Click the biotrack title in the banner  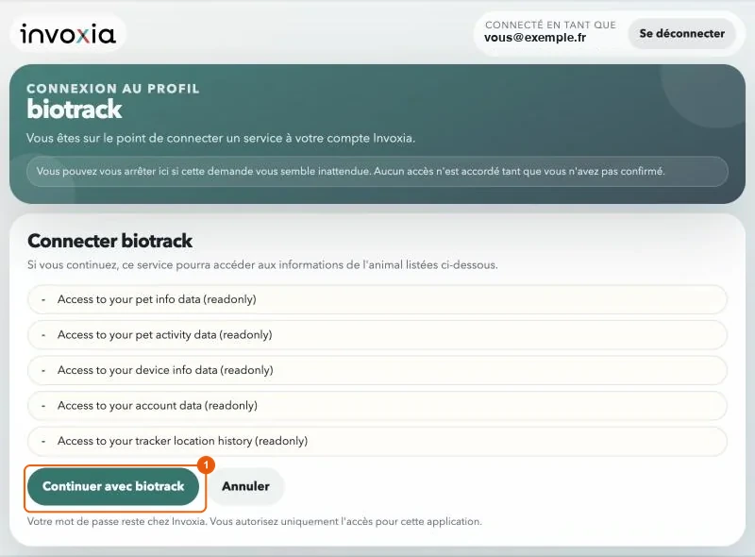[75, 109]
